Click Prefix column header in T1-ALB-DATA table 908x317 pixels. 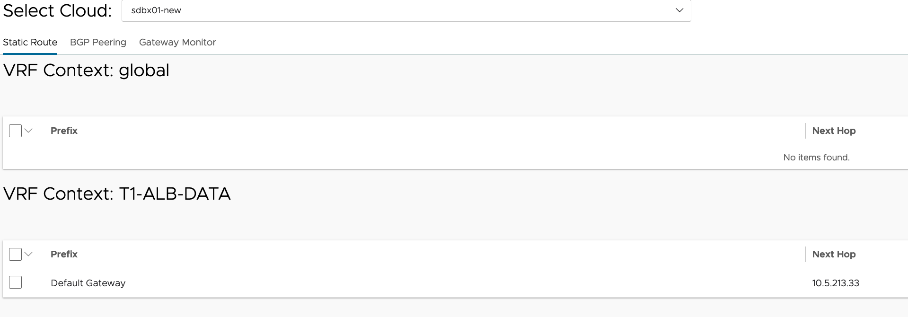pyautogui.click(x=64, y=254)
